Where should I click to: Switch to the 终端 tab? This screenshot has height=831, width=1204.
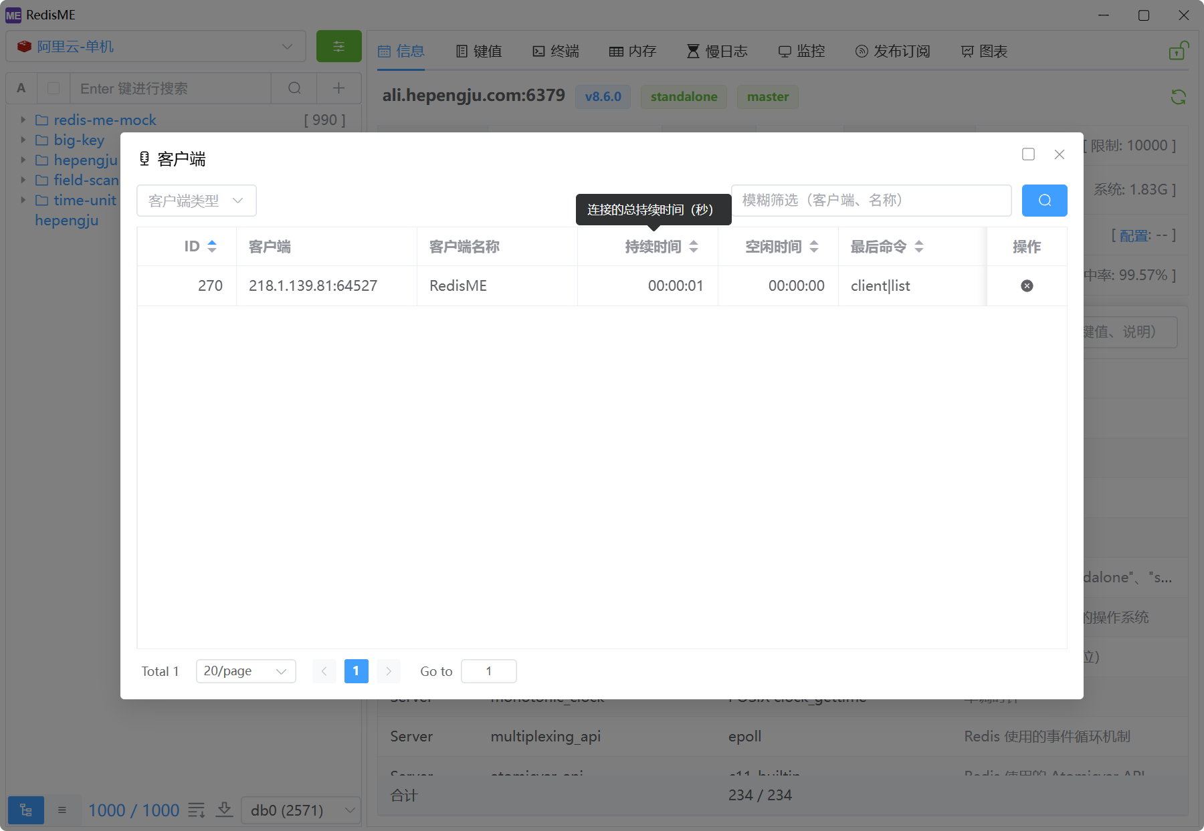[x=556, y=51]
